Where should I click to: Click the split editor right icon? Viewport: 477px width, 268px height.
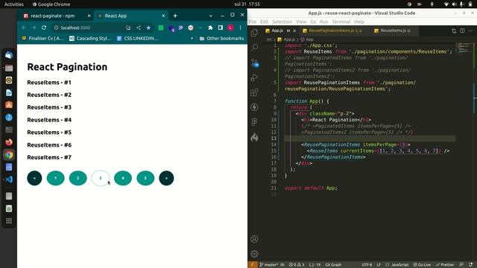pyautogui.click(x=462, y=31)
